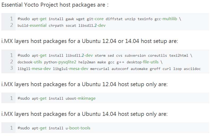The image size is (213, 136).
Task: Click line number 1 of u-boot-tools block
Action: [11, 128]
